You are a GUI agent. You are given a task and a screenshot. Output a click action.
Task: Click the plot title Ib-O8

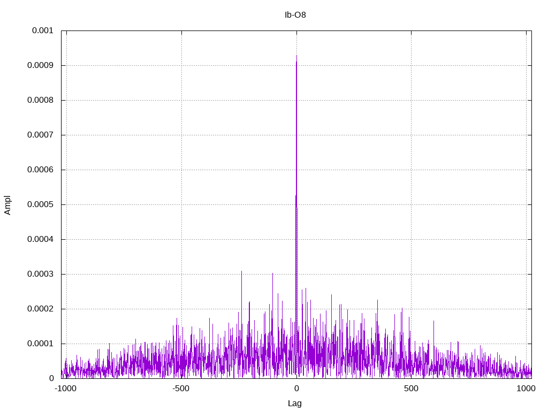coord(295,14)
